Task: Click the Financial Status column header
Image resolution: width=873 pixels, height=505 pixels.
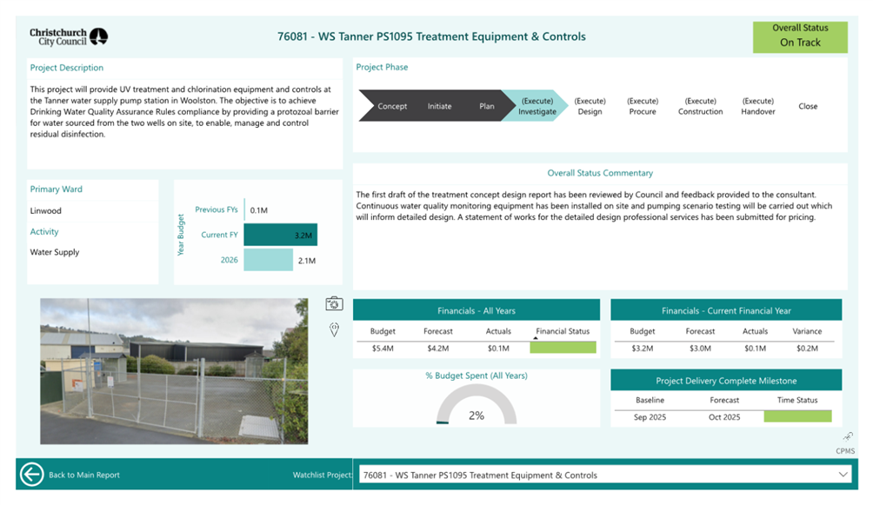Action: 563,331
